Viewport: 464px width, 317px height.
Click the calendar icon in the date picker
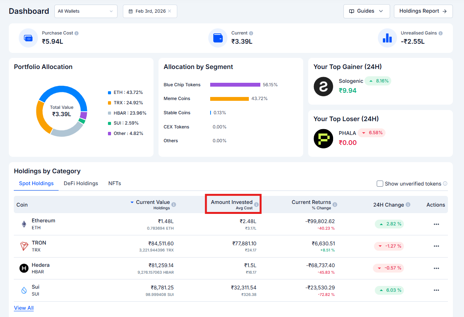(131, 11)
